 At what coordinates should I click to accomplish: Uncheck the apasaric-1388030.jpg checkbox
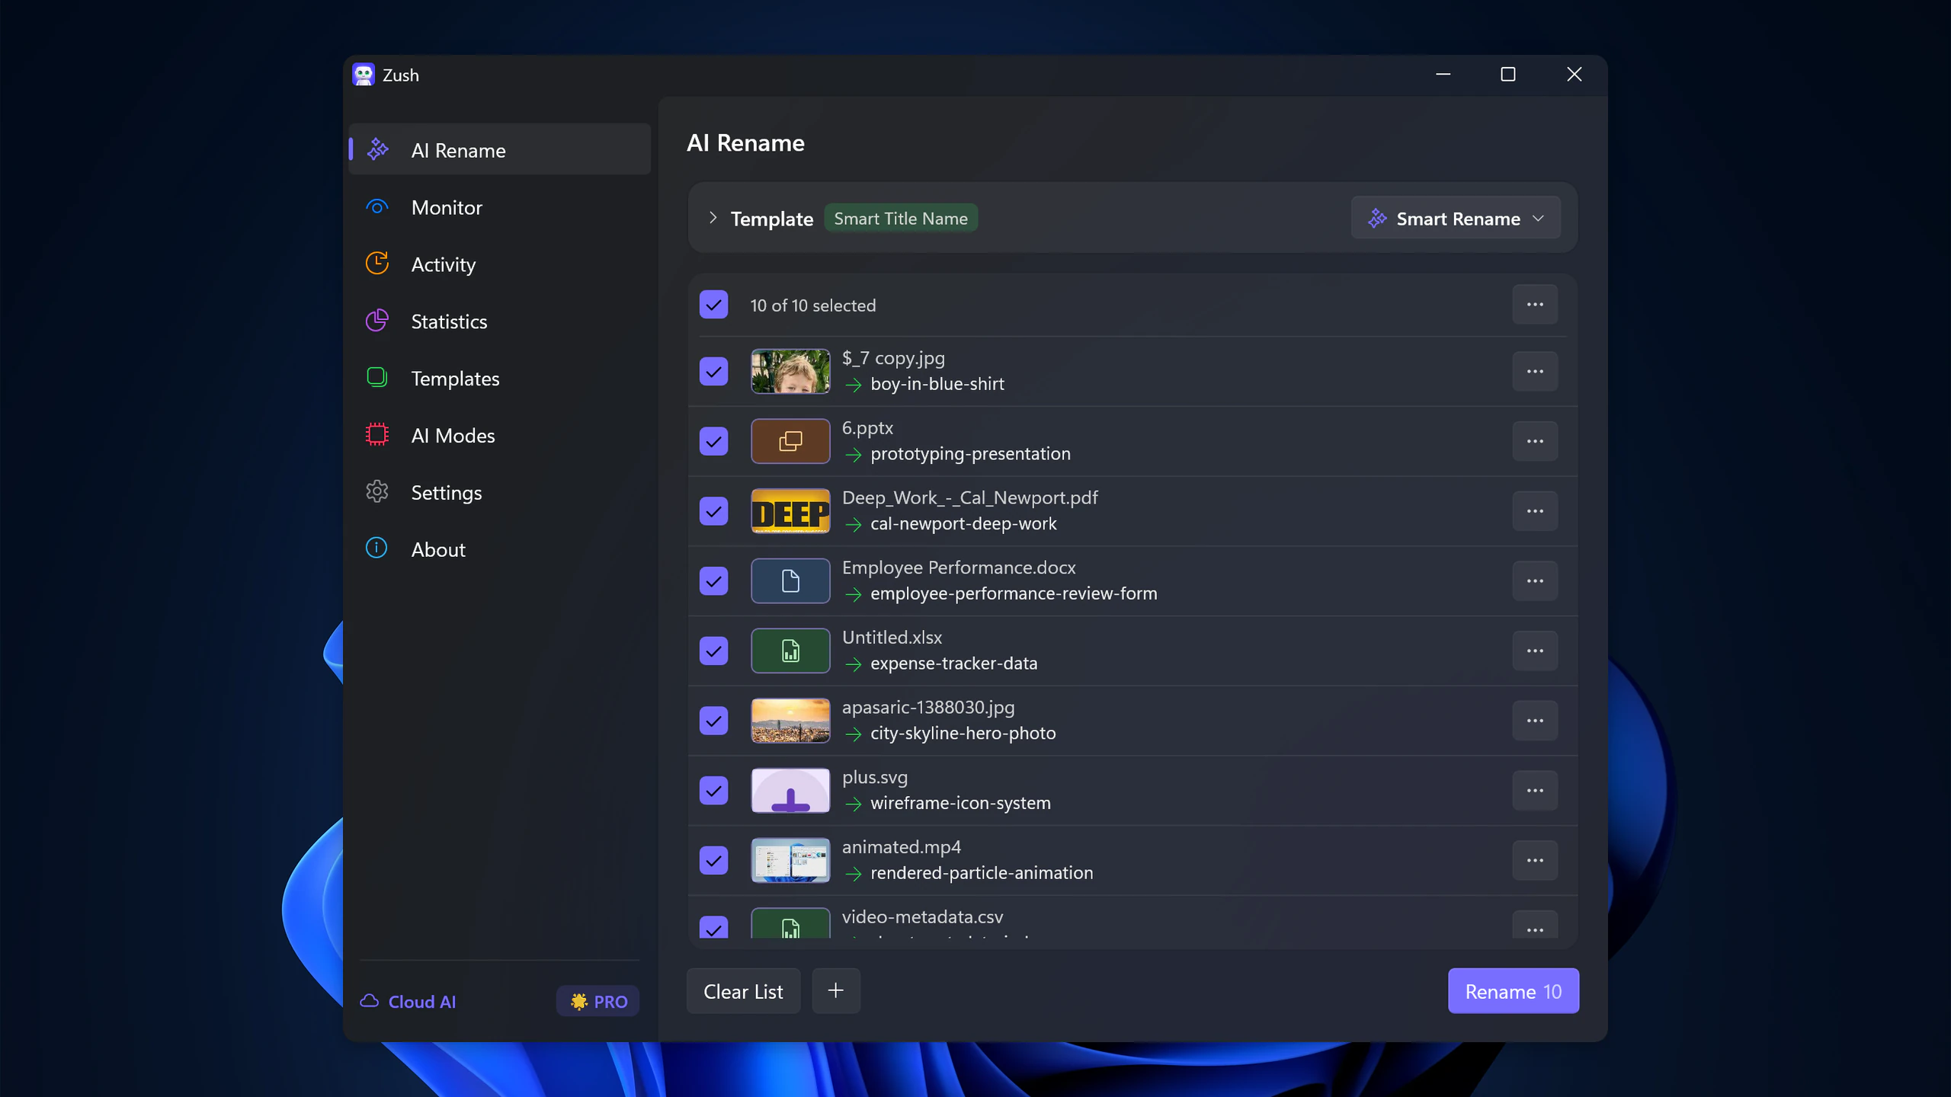pyautogui.click(x=714, y=721)
